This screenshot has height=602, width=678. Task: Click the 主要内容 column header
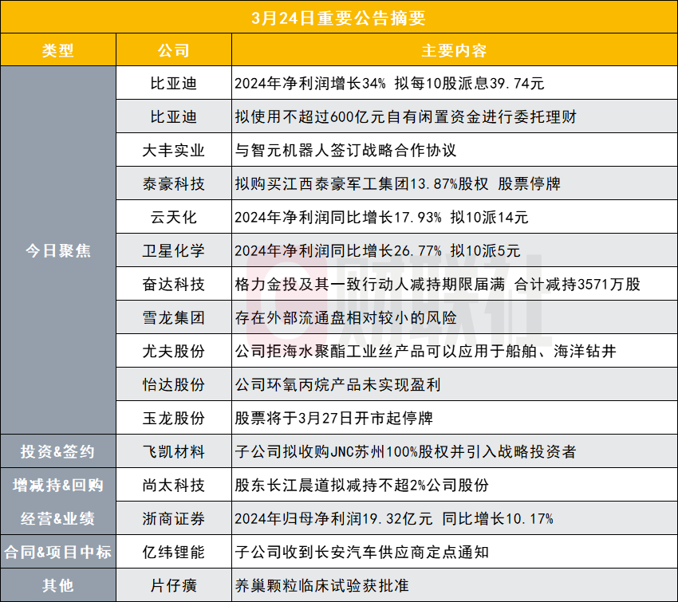tap(455, 50)
